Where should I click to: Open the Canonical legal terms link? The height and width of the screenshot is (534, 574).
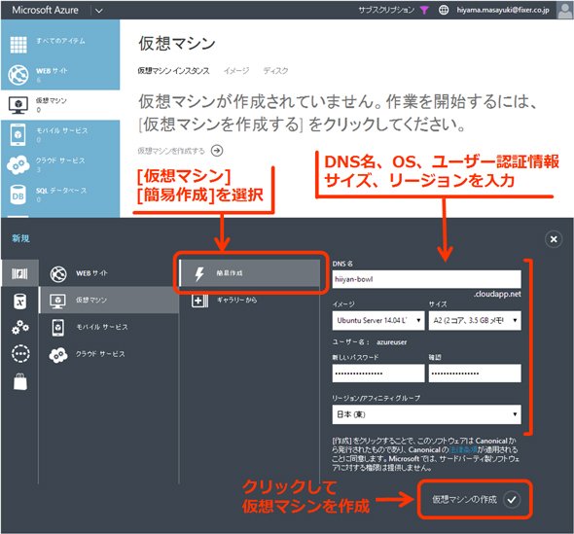click(x=463, y=449)
